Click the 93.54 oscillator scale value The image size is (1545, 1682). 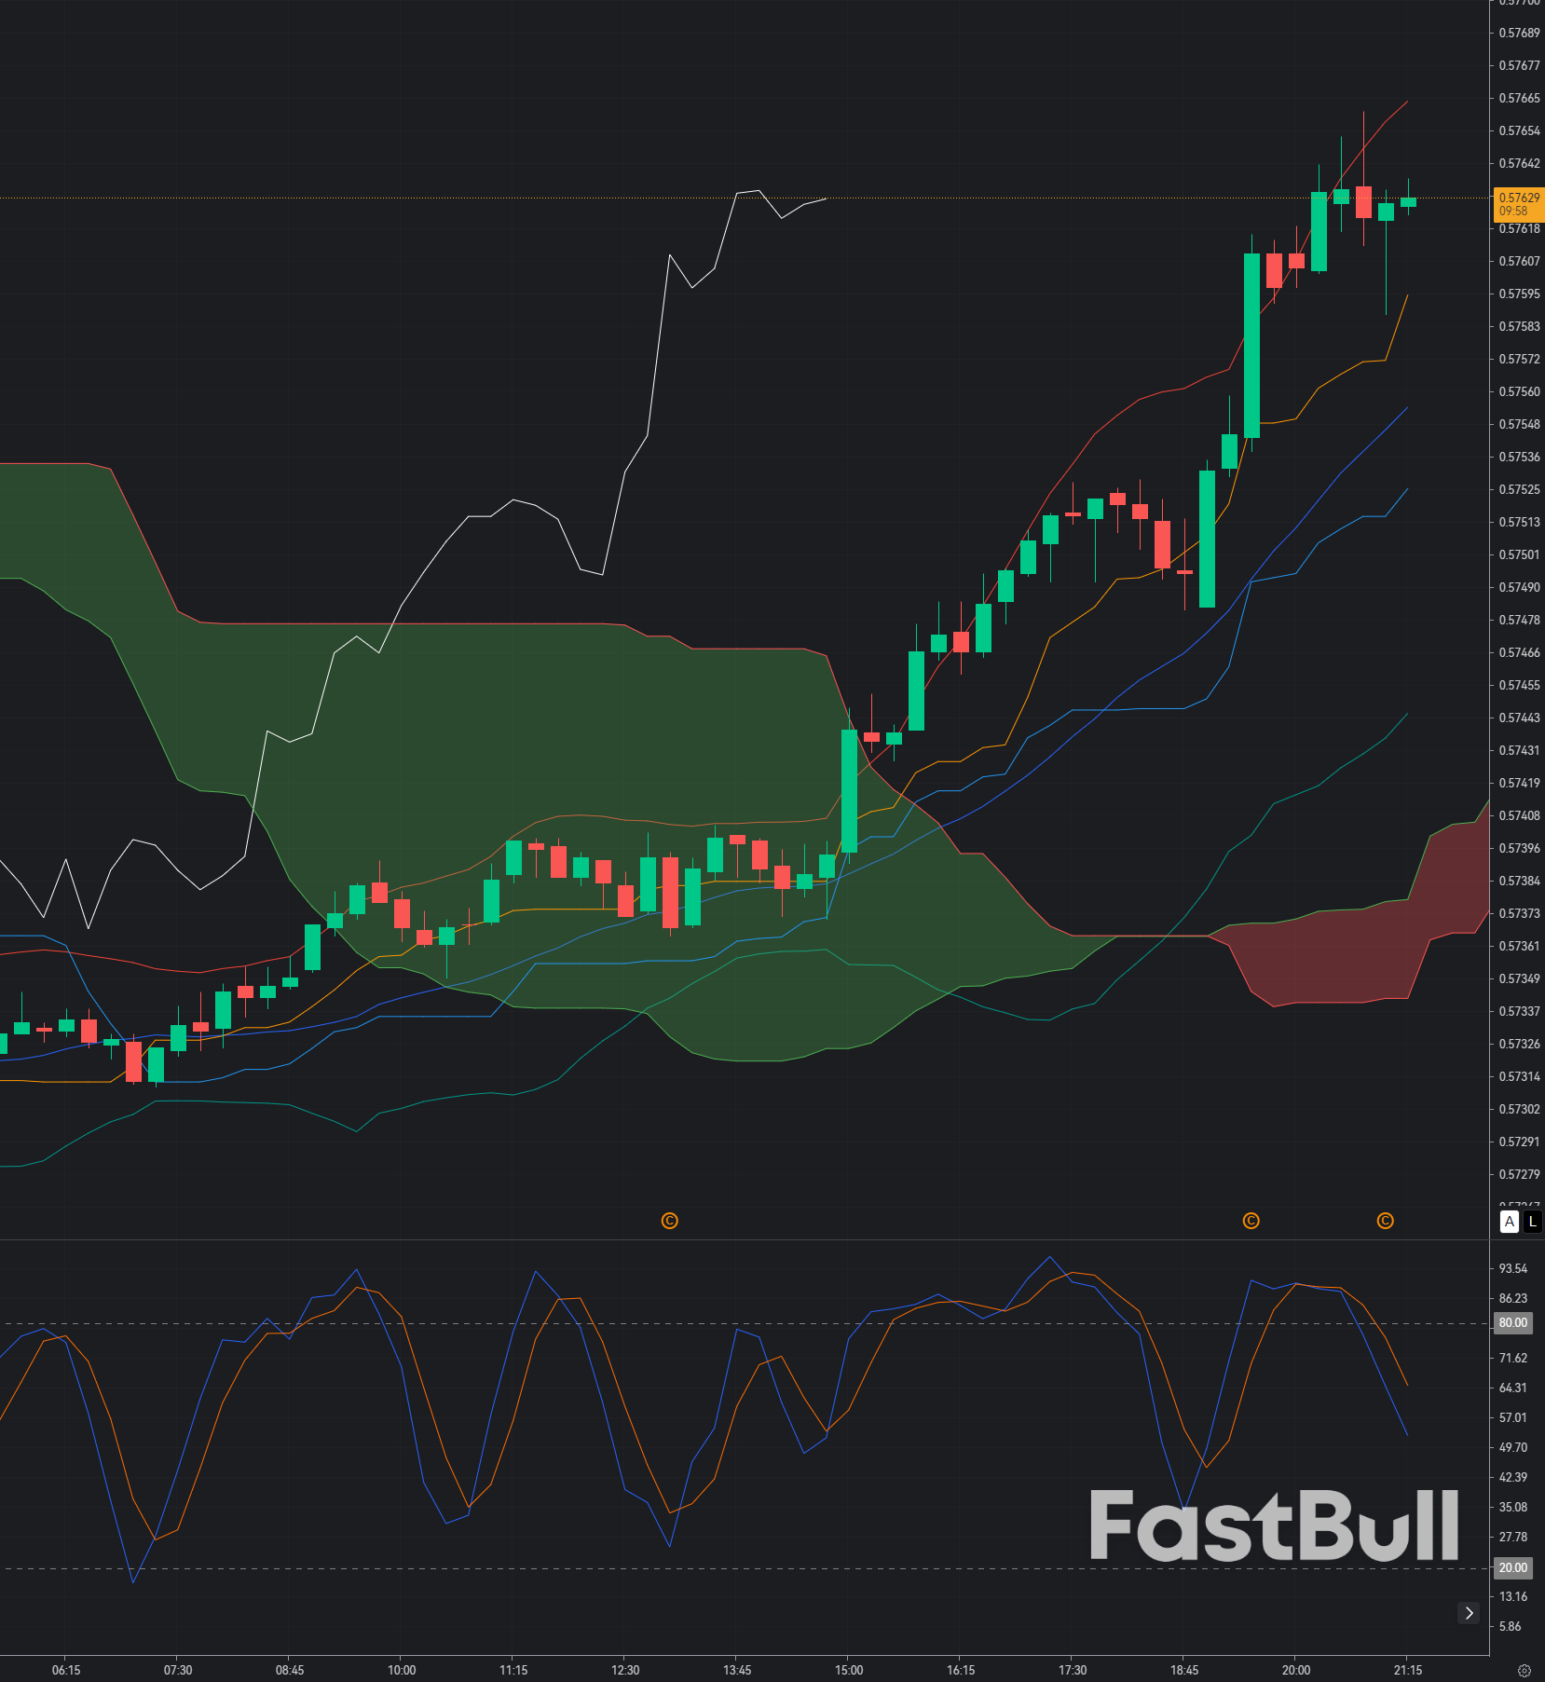click(1513, 1268)
